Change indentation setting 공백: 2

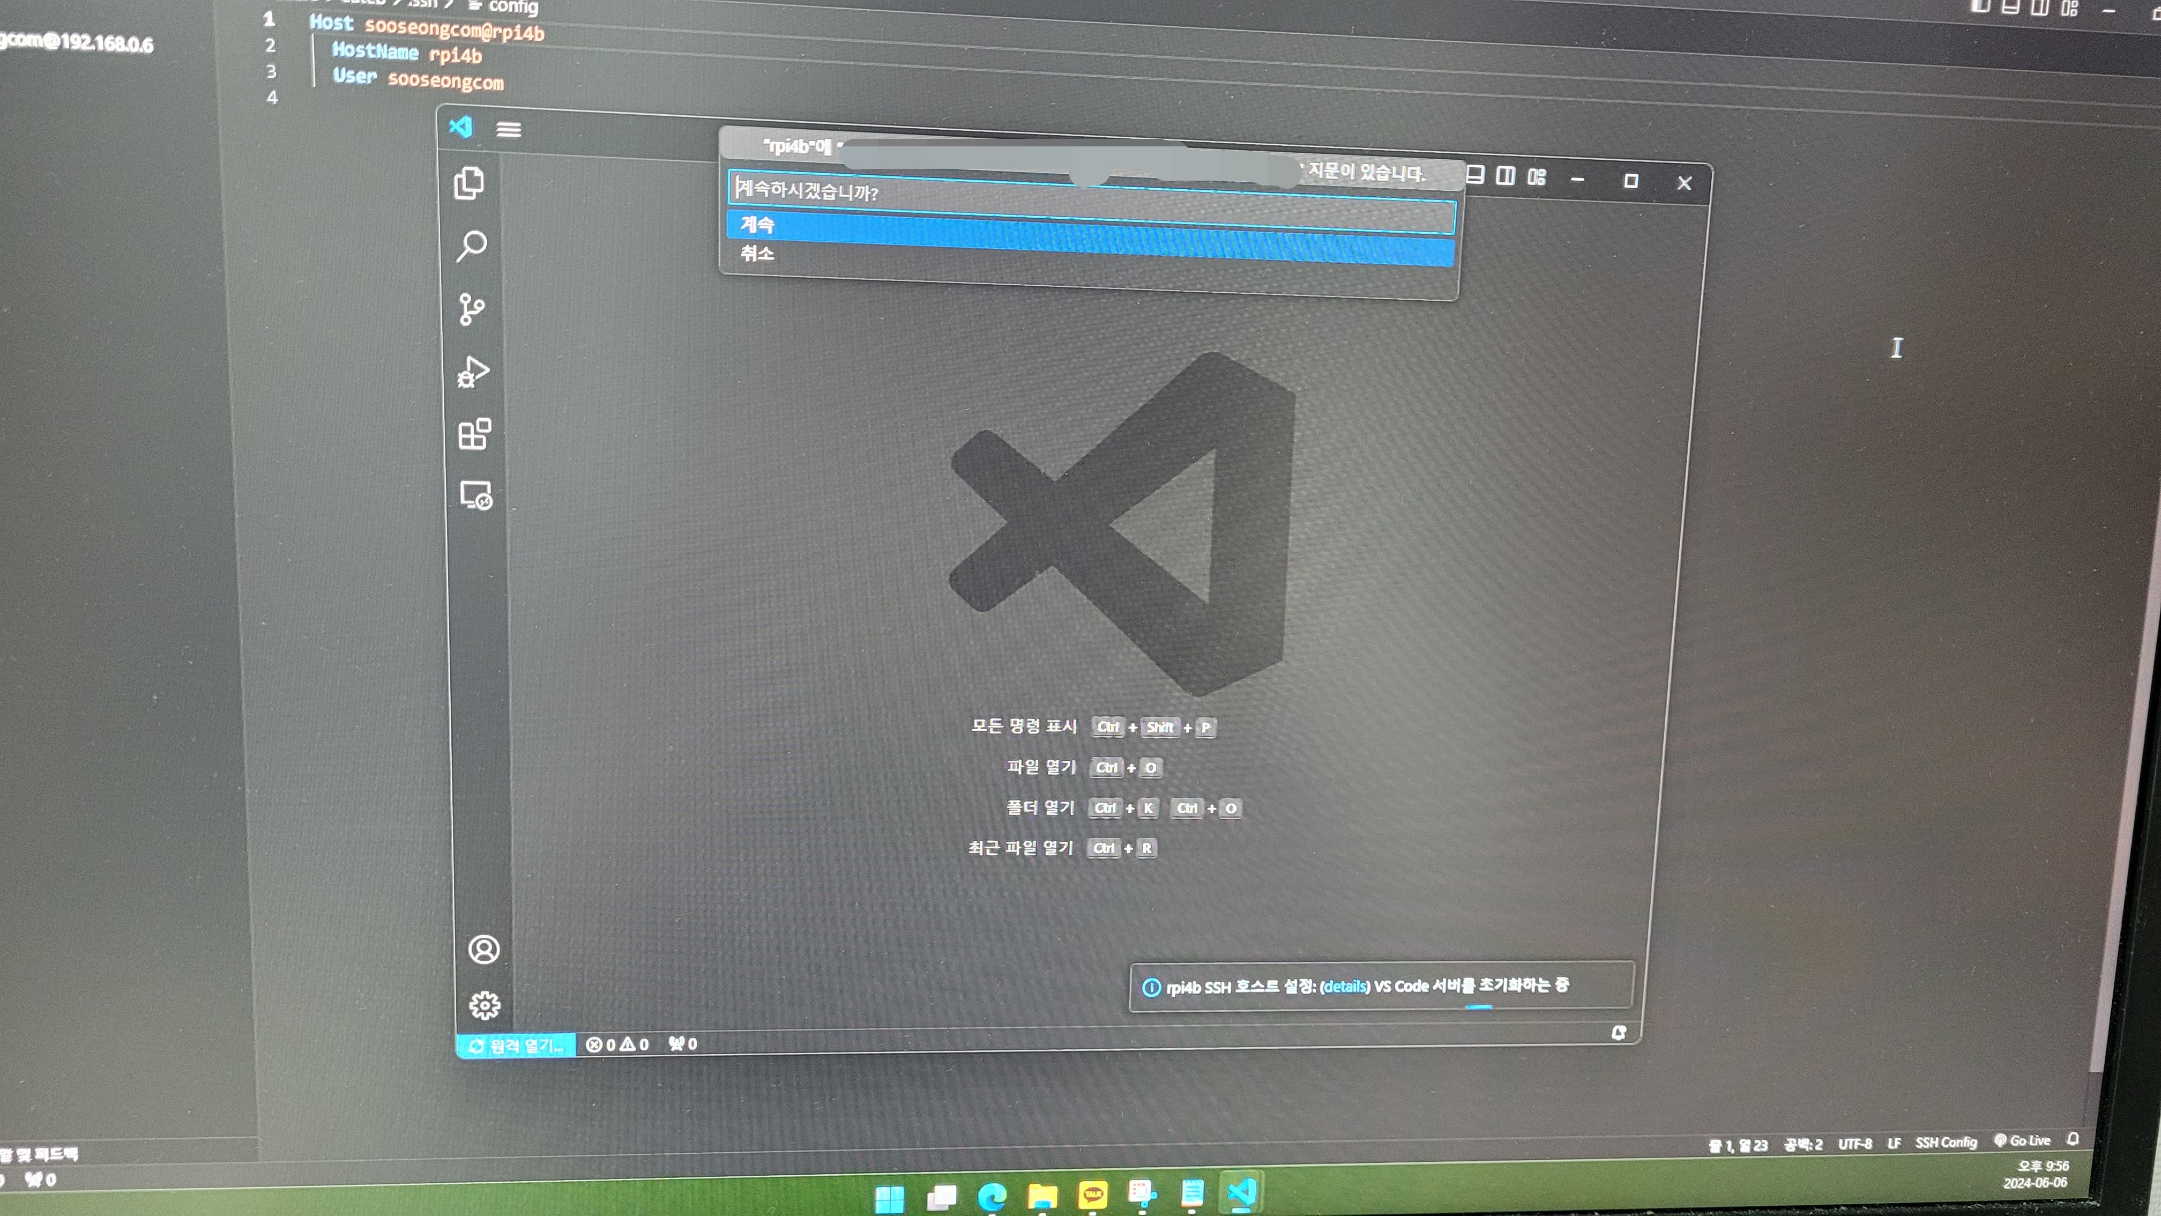click(1803, 1145)
